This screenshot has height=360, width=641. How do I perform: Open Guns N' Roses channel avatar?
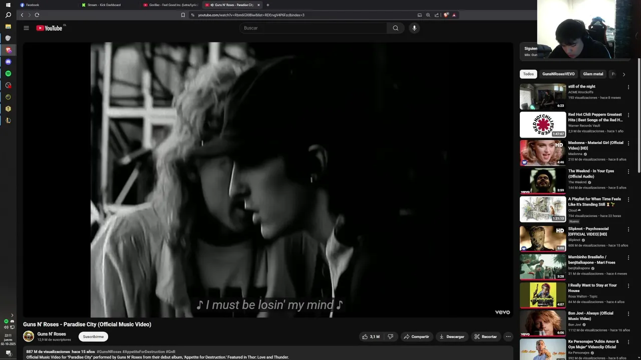coord(29,336)
